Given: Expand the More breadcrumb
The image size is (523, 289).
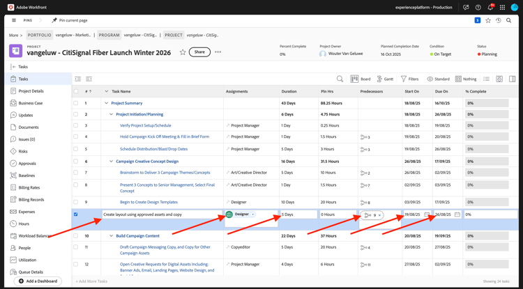Looking at the screenshot, I should [15, 36].
